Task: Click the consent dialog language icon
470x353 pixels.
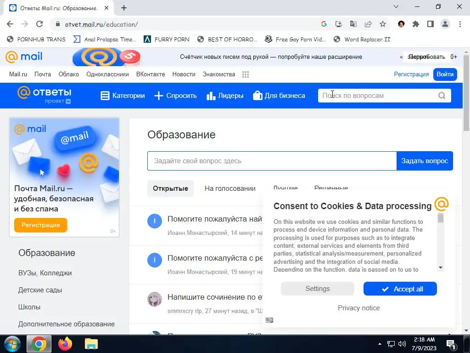Action: 269,320
